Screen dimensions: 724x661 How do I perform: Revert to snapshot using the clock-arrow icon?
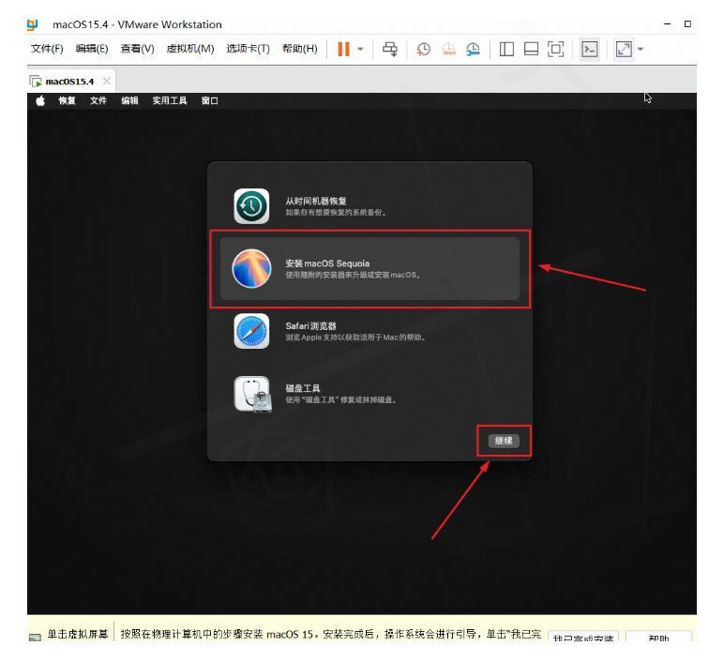448,49
